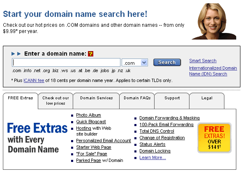Open the Photo Album link
247x171 pixels.
pyautogui.click(x=88, y=115)
